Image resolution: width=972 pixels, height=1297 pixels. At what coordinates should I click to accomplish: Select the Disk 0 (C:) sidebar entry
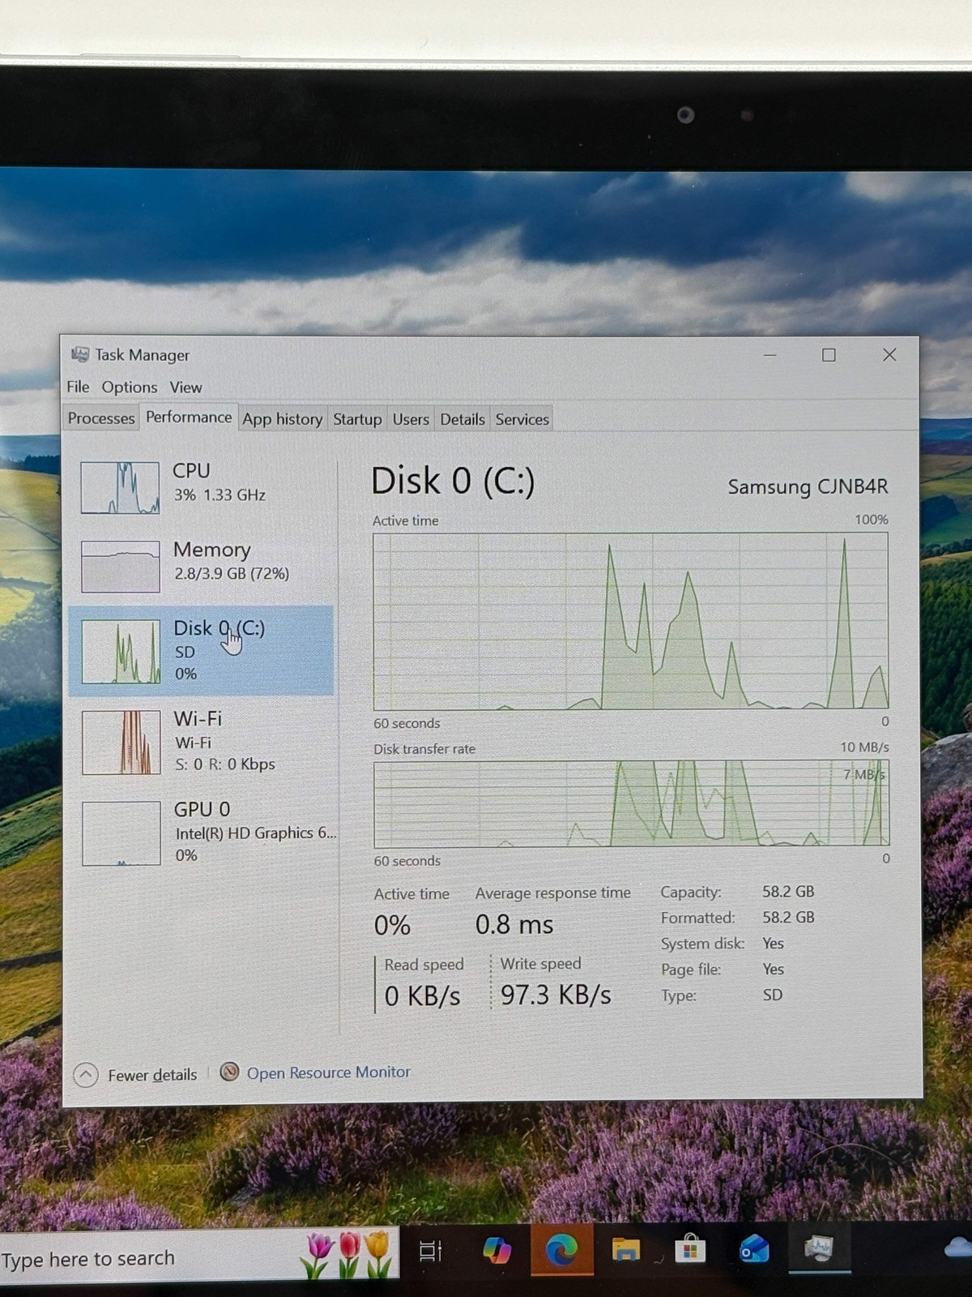click(201, 650)
